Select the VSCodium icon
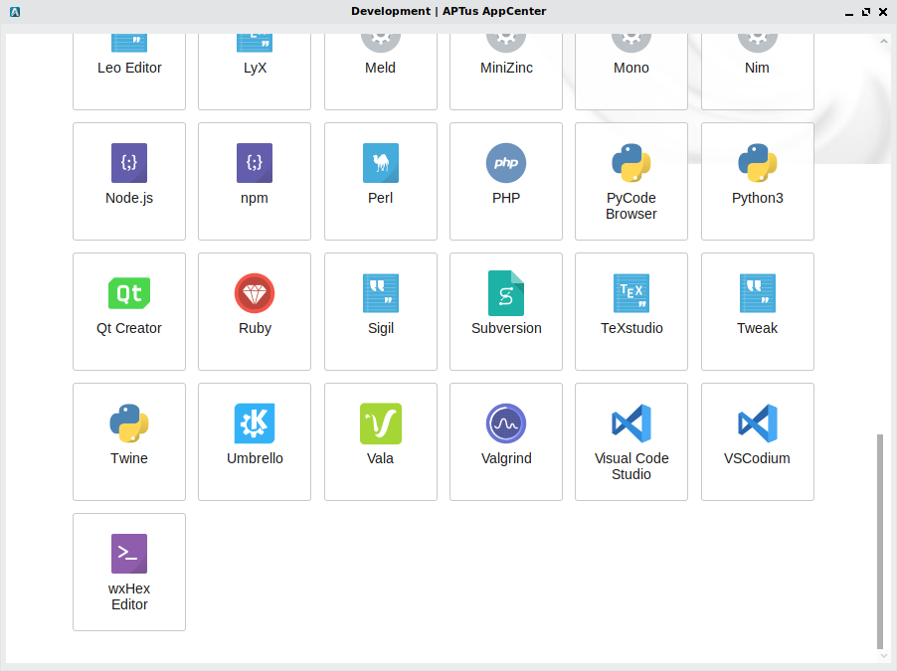Image resolution: width=897 pixels, height=671 pixels. click(x=758, y=423)
